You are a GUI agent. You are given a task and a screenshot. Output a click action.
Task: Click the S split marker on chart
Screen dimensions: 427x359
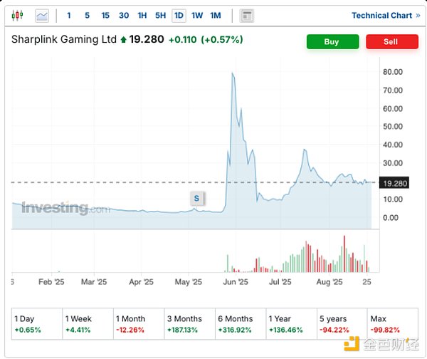[196, 198]
